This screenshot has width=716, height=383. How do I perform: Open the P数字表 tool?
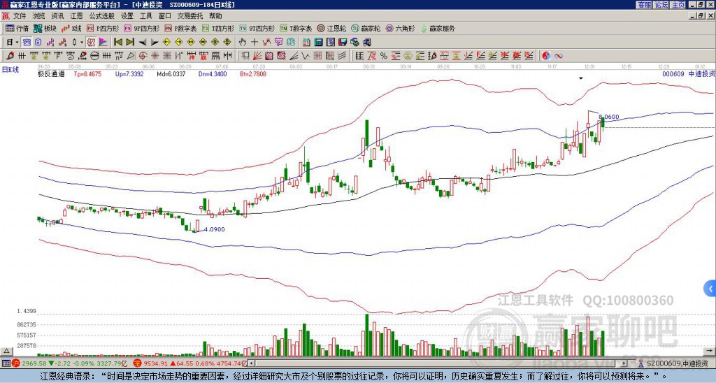click(180, 28)
